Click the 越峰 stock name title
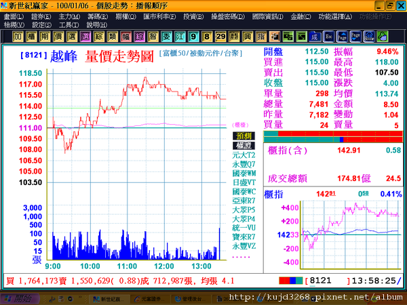 tap(64, 56)
